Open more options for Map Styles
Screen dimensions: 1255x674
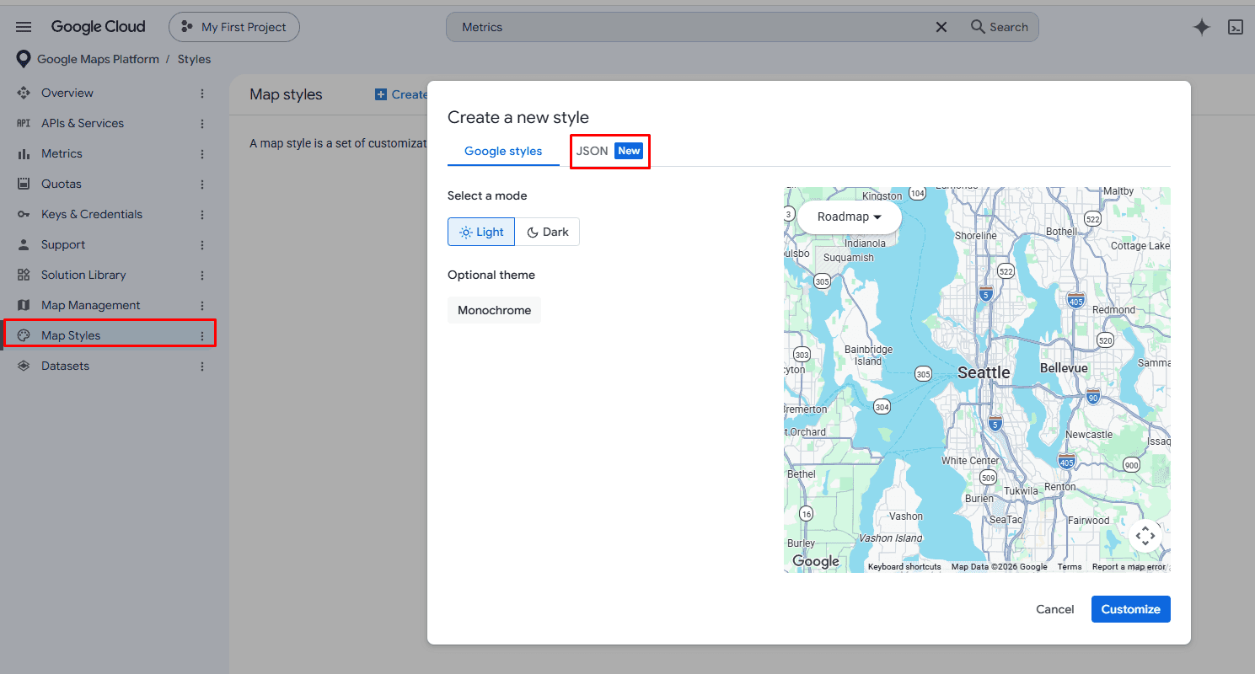tap(202, 335)
